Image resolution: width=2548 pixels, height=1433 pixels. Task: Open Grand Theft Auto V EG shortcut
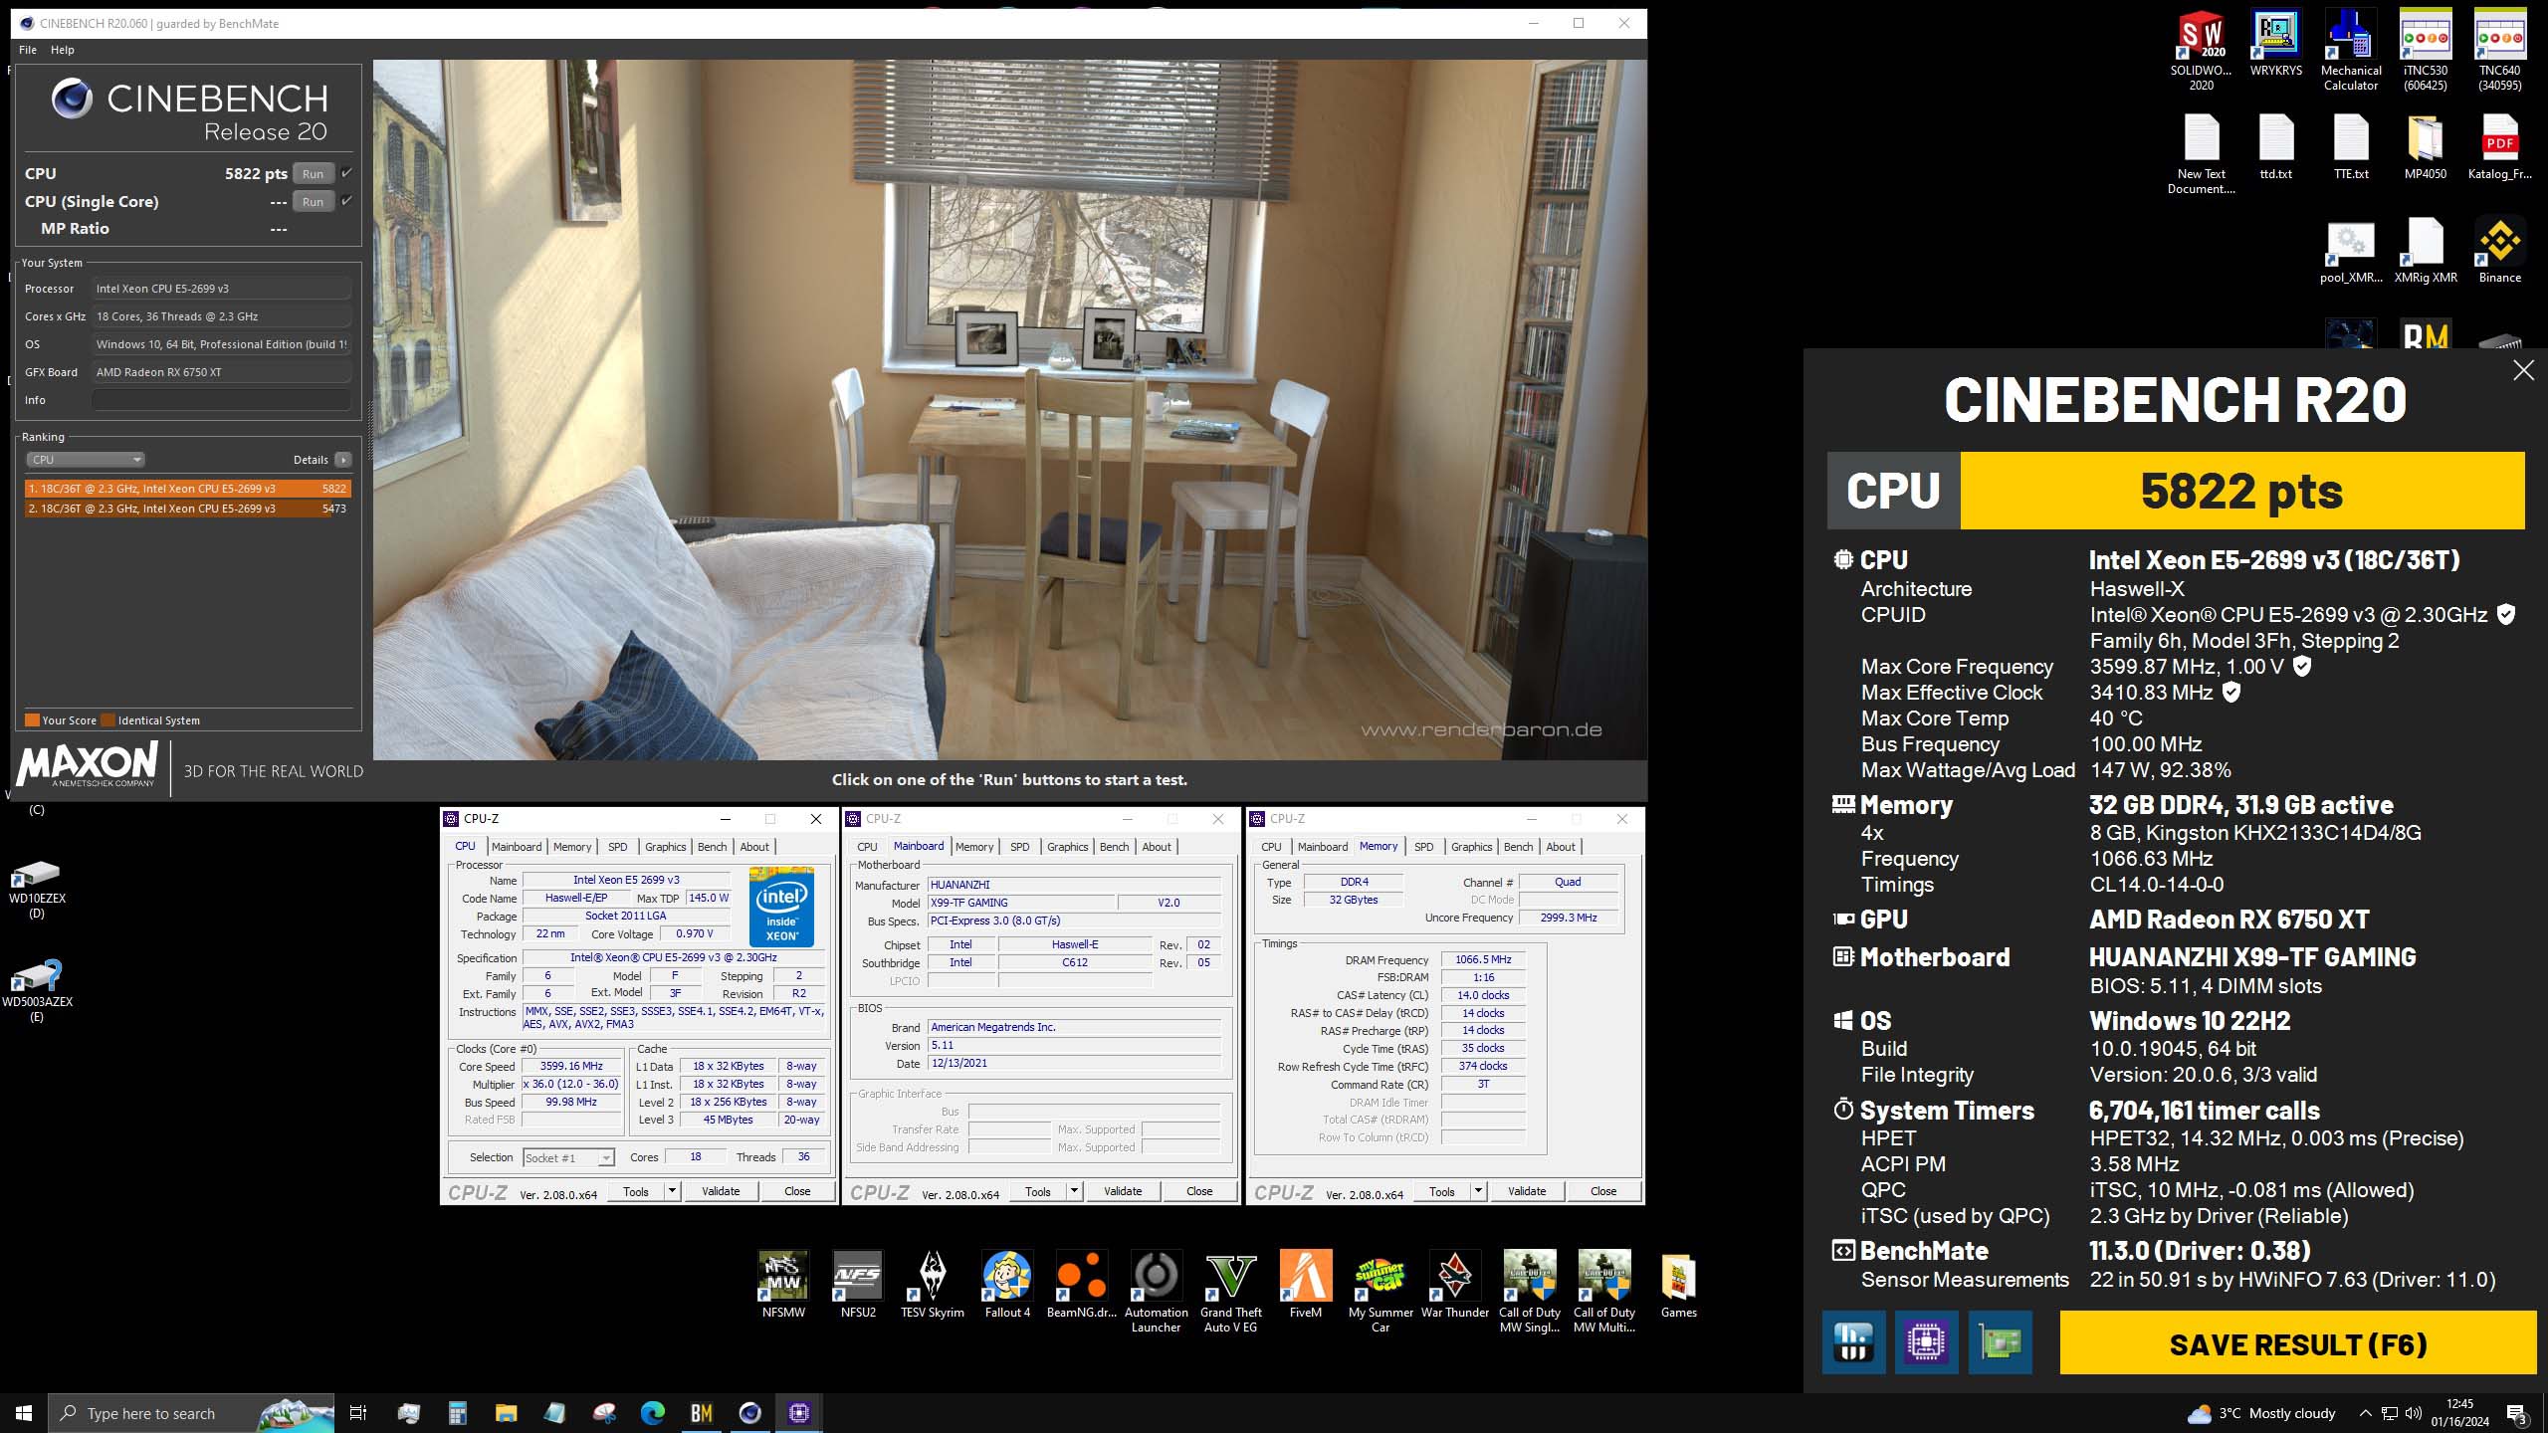(1231, 1292)
